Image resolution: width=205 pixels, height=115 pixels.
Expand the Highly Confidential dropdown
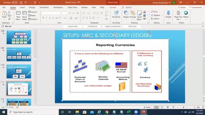click(x=121, y=27)
